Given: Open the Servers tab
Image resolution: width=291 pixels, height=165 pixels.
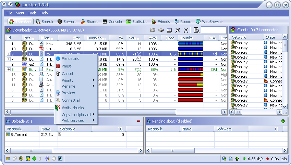Looking at the screenshot, I should click(x=67, y=22).
